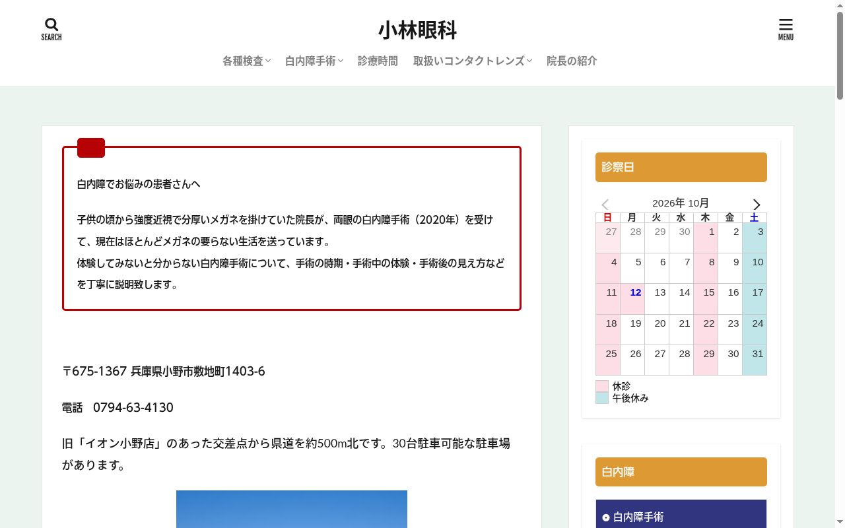This screenshot has height=528, width=845.
Task: Click the 白内障 widget heading
Action: (681, 472)
